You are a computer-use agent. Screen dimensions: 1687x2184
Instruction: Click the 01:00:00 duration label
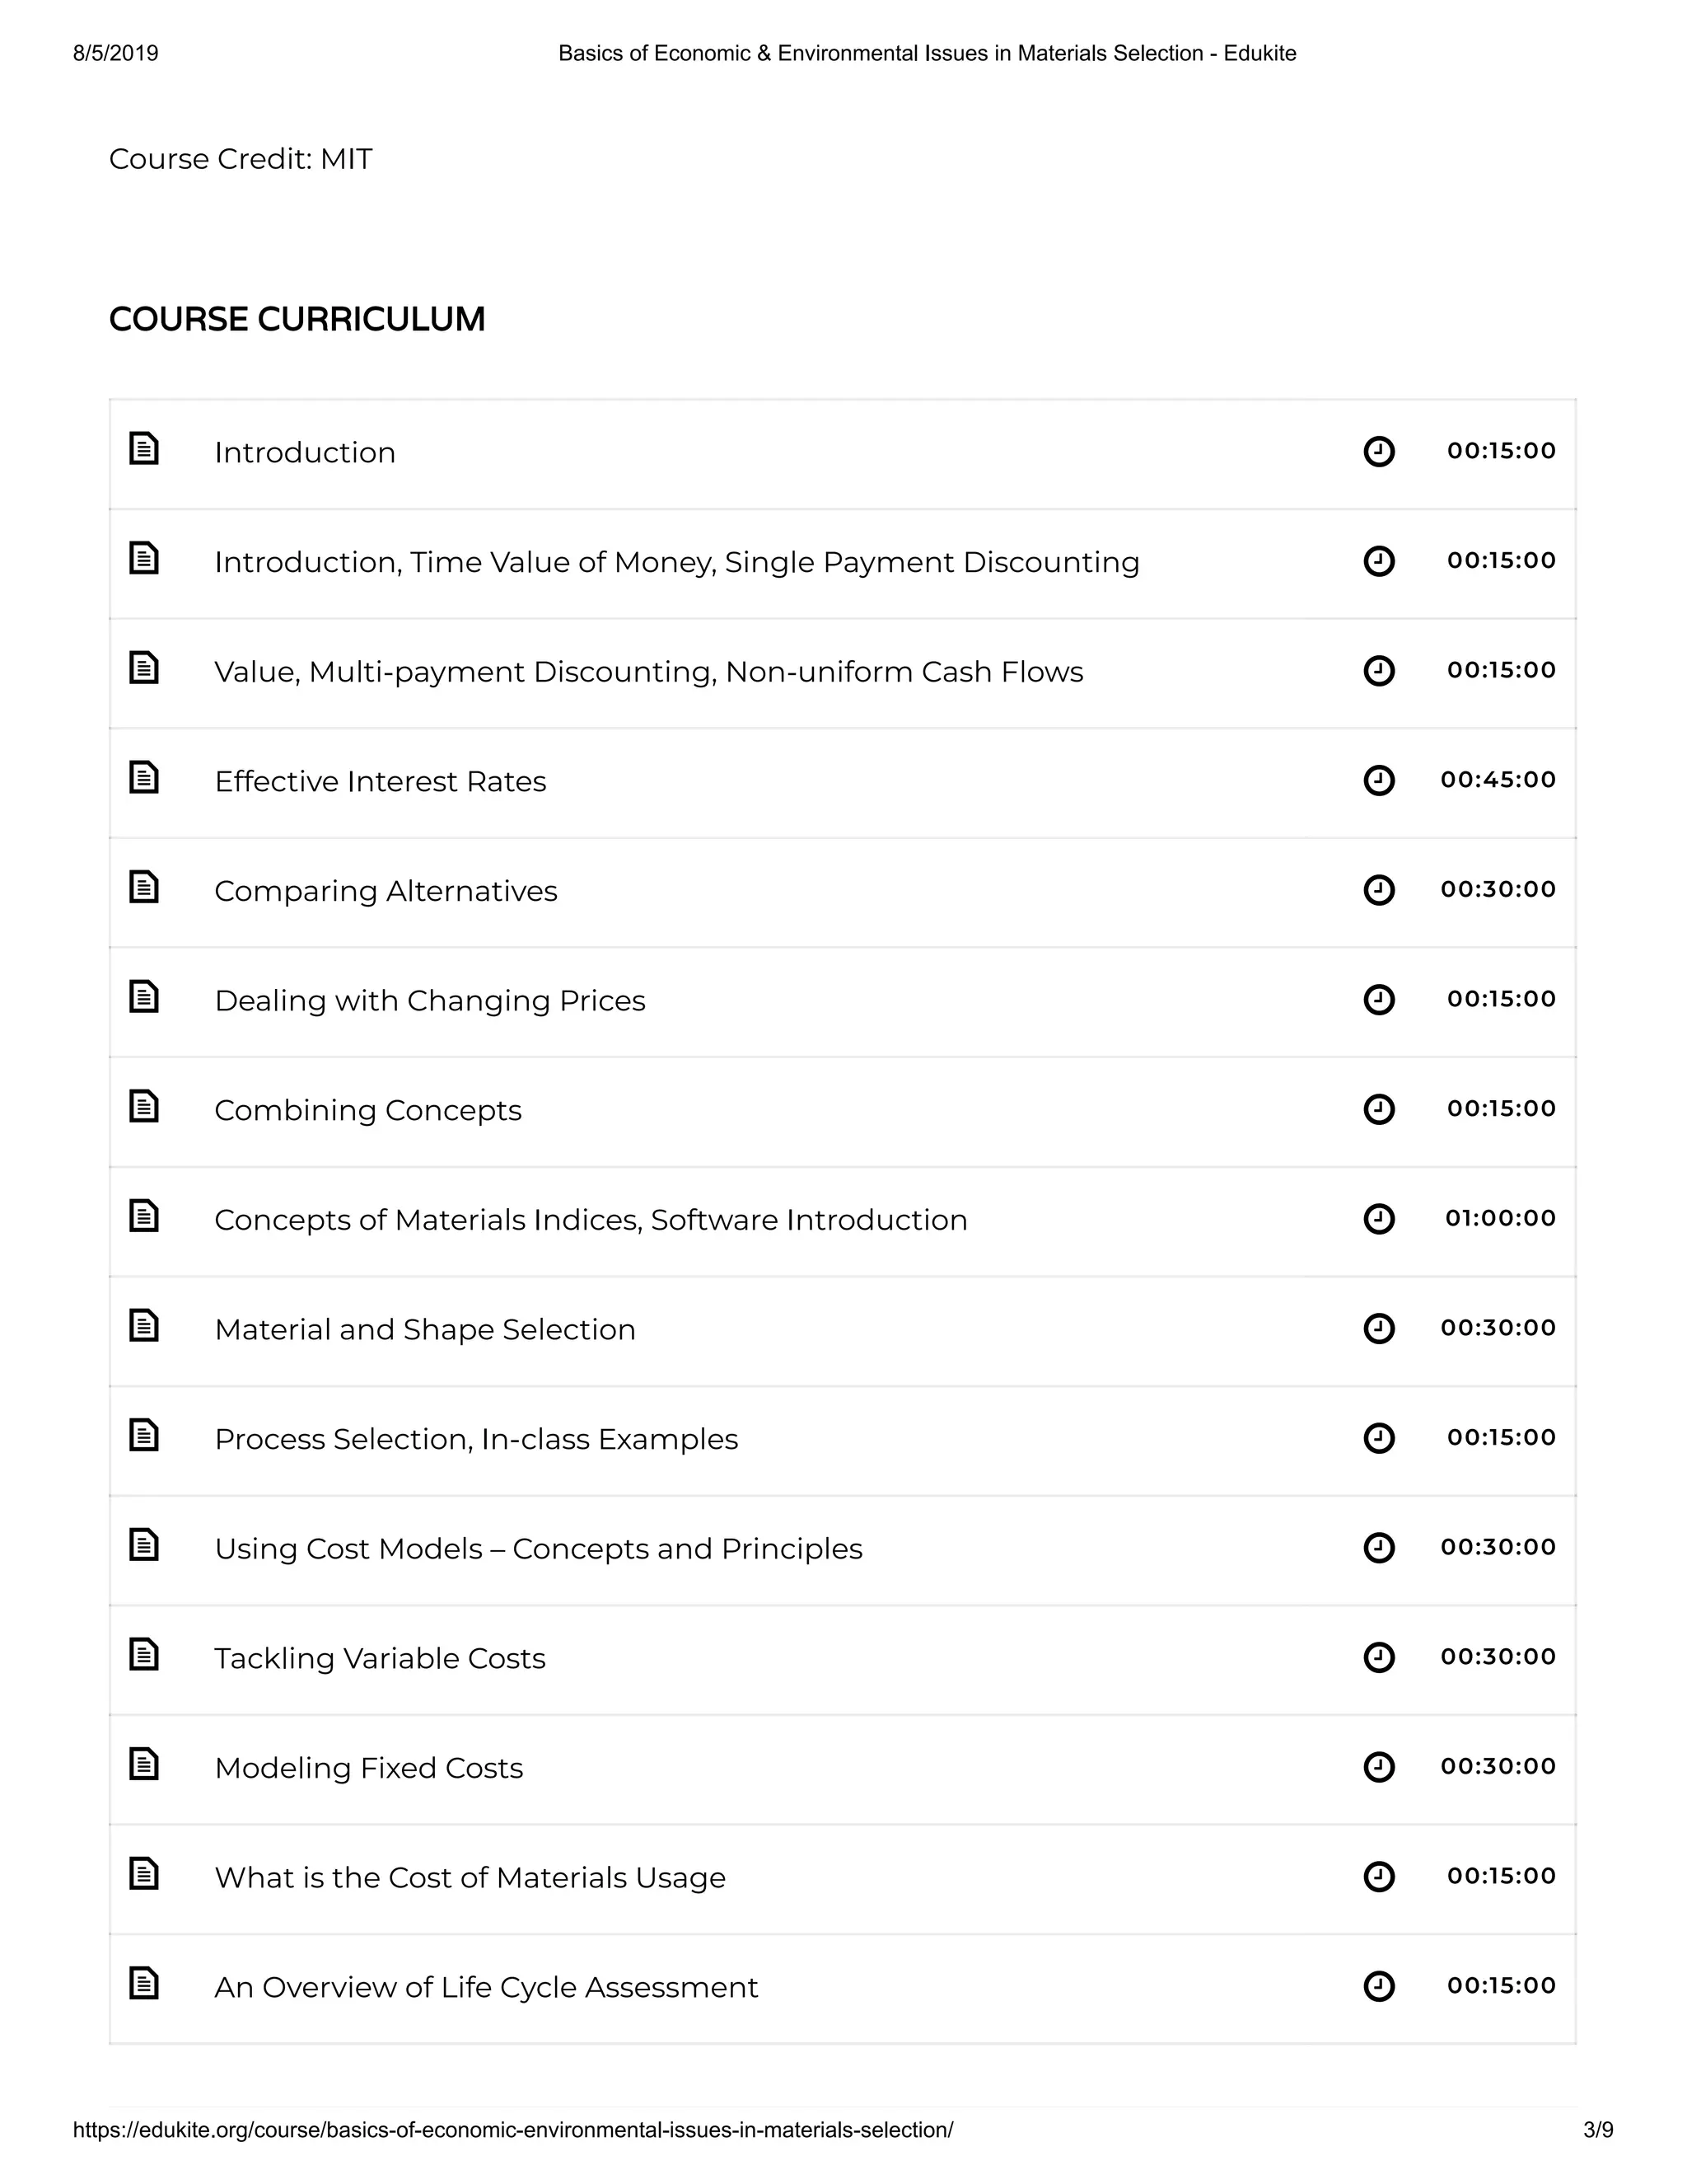pyautogui.click(x=1500, y=1218)
